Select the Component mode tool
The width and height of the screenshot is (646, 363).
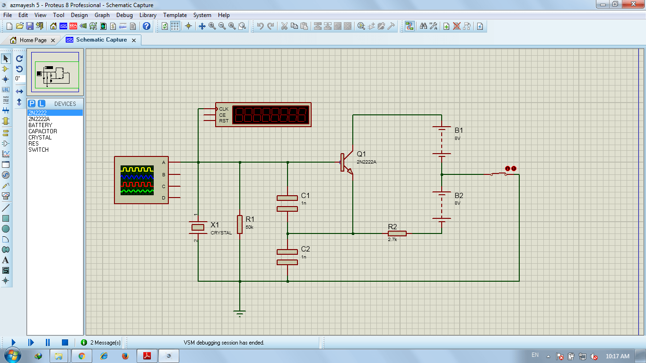click(5, 68)
